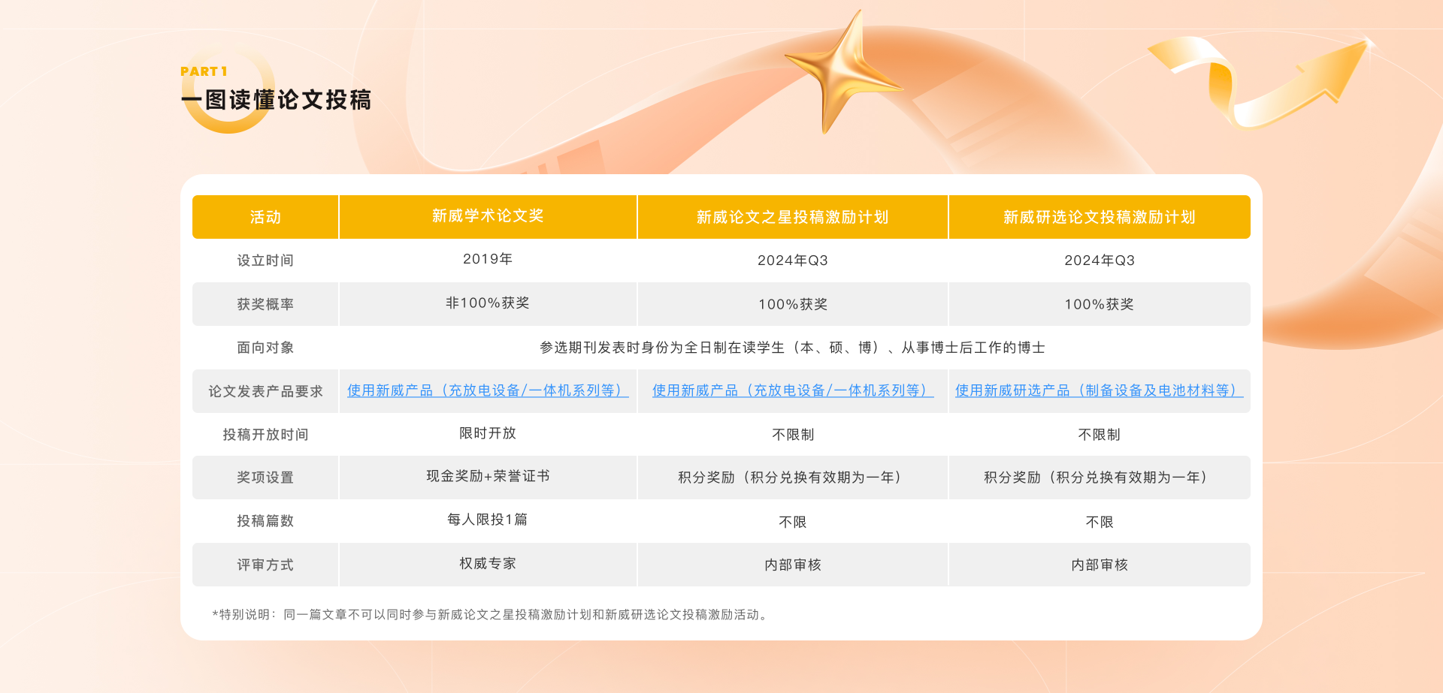Open the 使用新威产品 link under 新威论文之星投稿激励计划
The width and height of the screenshot is (1443, 693).
click(x=793, y=390)
